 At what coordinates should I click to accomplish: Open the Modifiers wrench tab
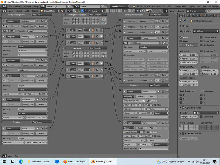tap(208, 16)
